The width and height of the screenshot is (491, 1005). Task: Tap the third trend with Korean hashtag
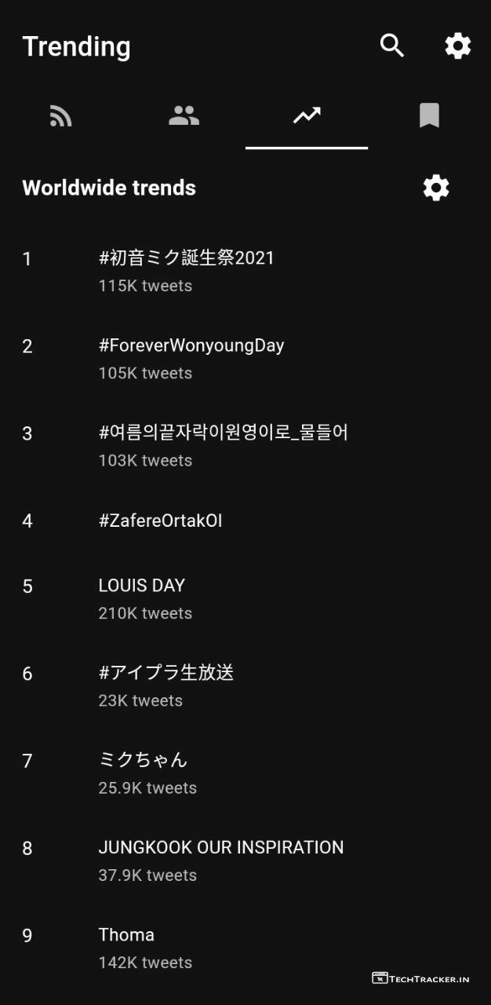[224, 433]
